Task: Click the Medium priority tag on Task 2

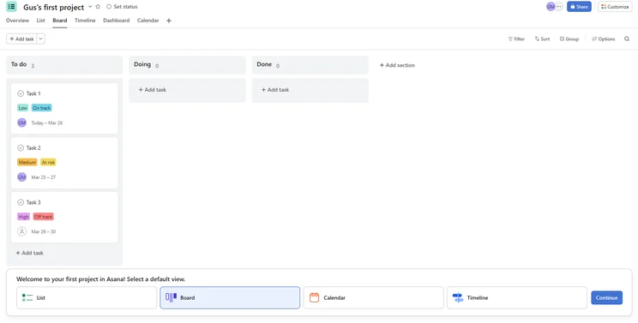Action: pos(27,163)
